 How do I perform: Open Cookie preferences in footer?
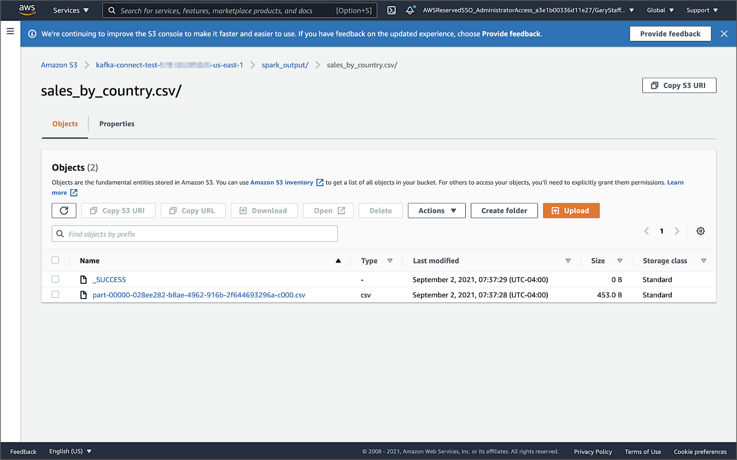tap(700, 452)
